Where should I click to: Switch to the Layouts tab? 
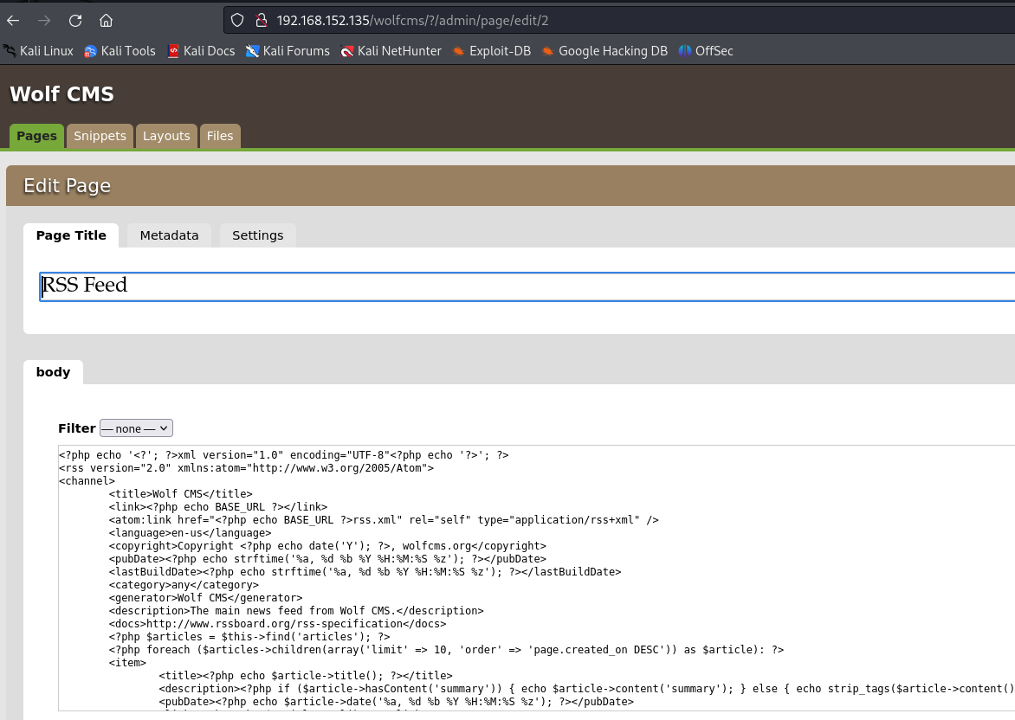(166, 136)
